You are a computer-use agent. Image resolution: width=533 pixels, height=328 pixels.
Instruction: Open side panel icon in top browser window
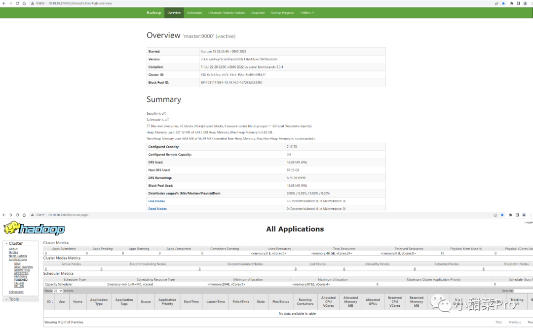coord(518,3)
